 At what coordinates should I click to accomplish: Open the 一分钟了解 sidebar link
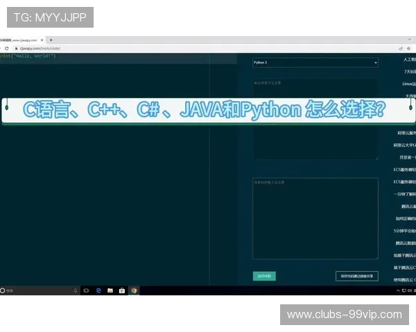coord(405,194)
